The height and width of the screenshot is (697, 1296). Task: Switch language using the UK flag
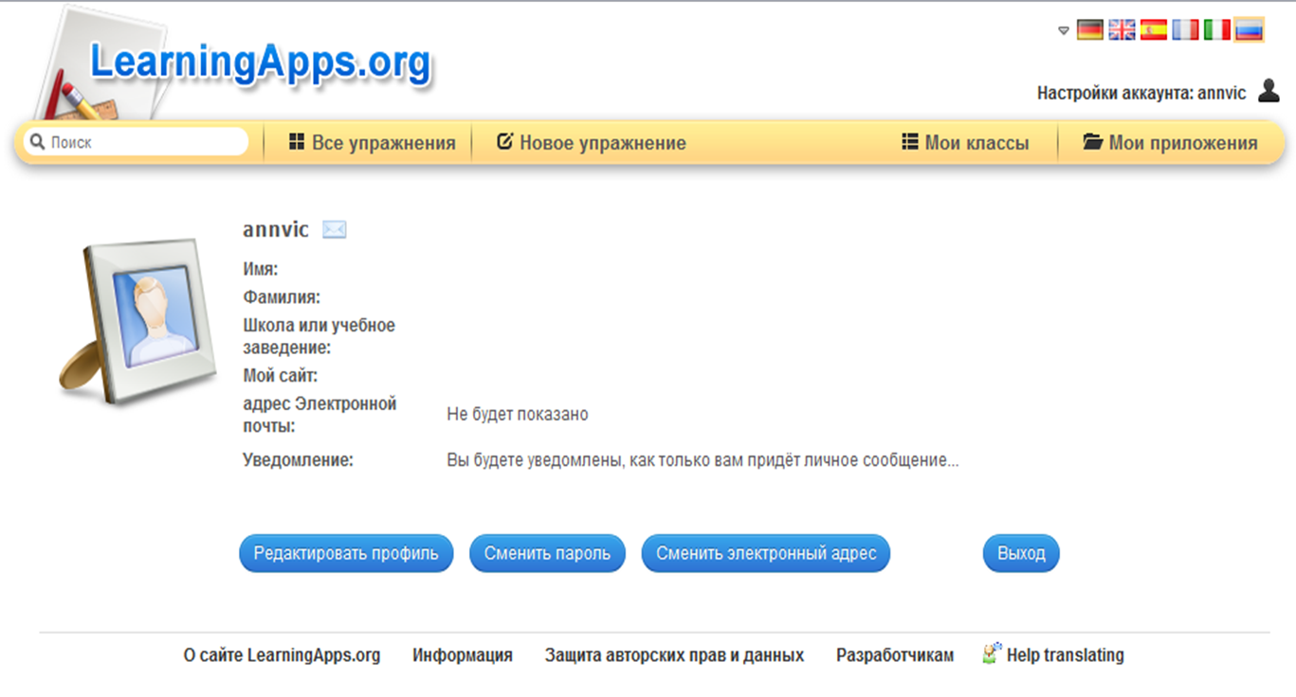1122,30
